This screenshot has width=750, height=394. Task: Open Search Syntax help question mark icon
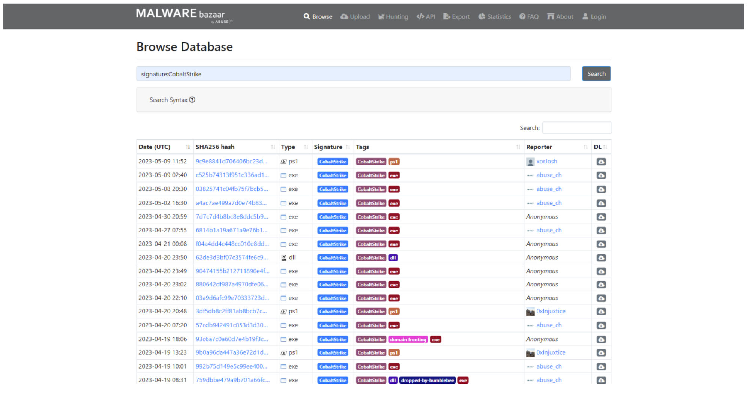tap(192, 100)
